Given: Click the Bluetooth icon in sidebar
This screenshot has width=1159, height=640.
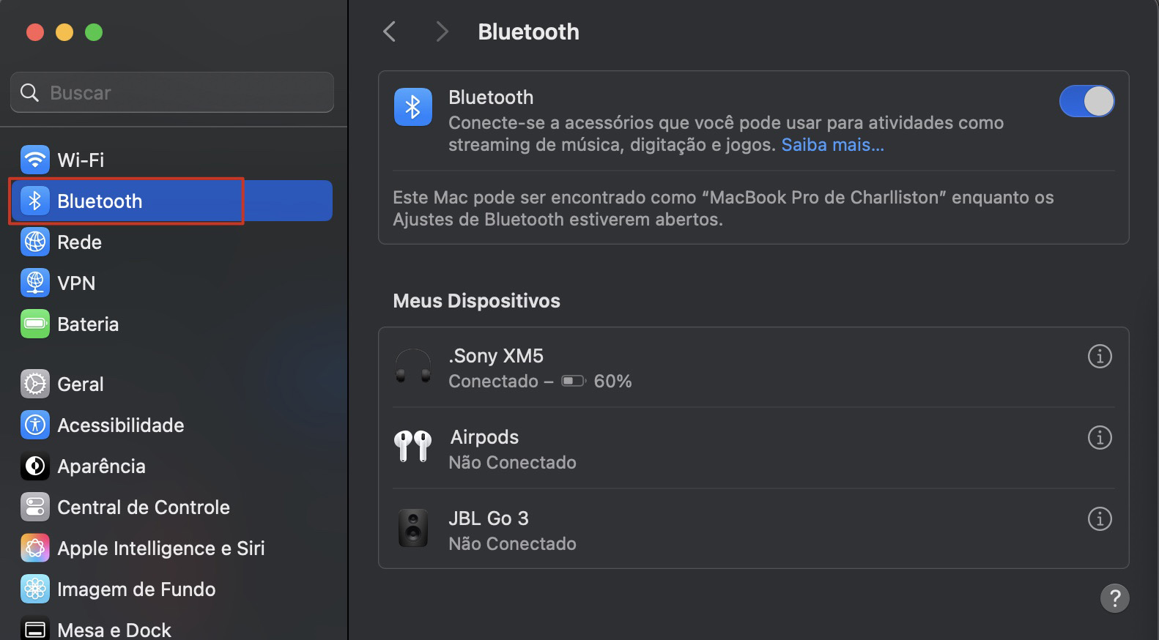Looking at the screenshot, I should [34, 201].
